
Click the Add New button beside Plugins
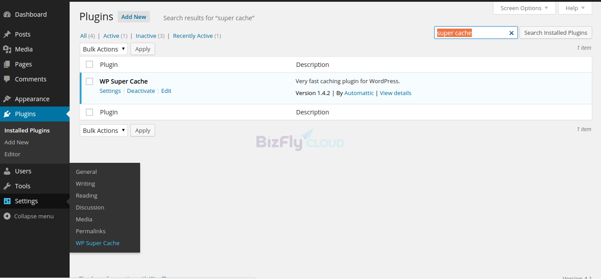[134, 17]
